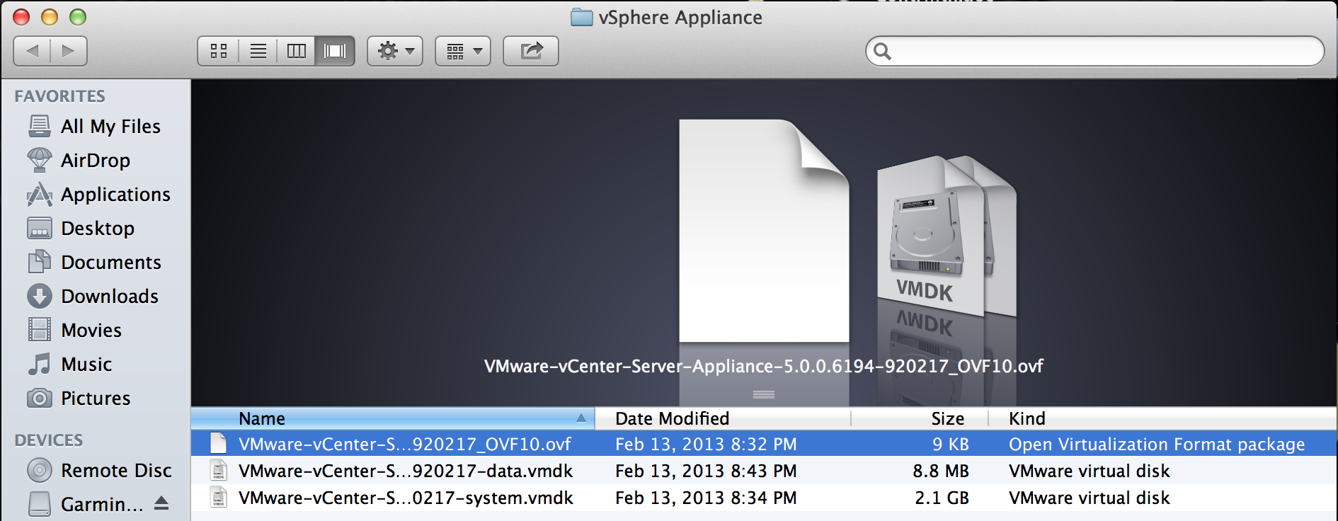This screenshot has width=1338, height=521.
Task: Click the FAVORITES sidebar heading
Action: coord(59,96)
